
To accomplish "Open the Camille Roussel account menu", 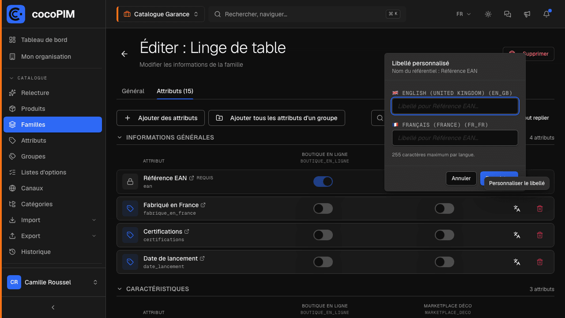I will [53, 282].
